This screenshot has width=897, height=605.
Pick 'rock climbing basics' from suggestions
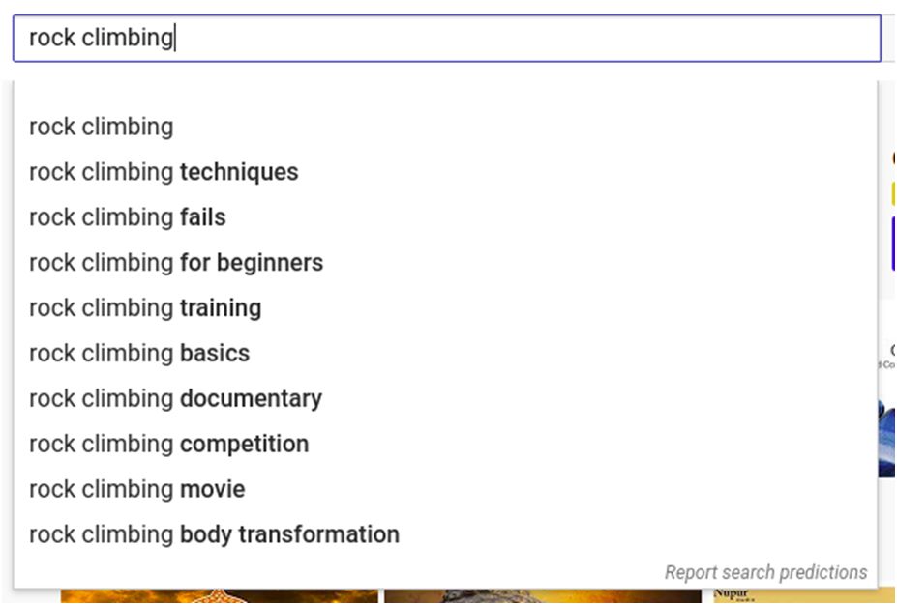coord(139,354)
